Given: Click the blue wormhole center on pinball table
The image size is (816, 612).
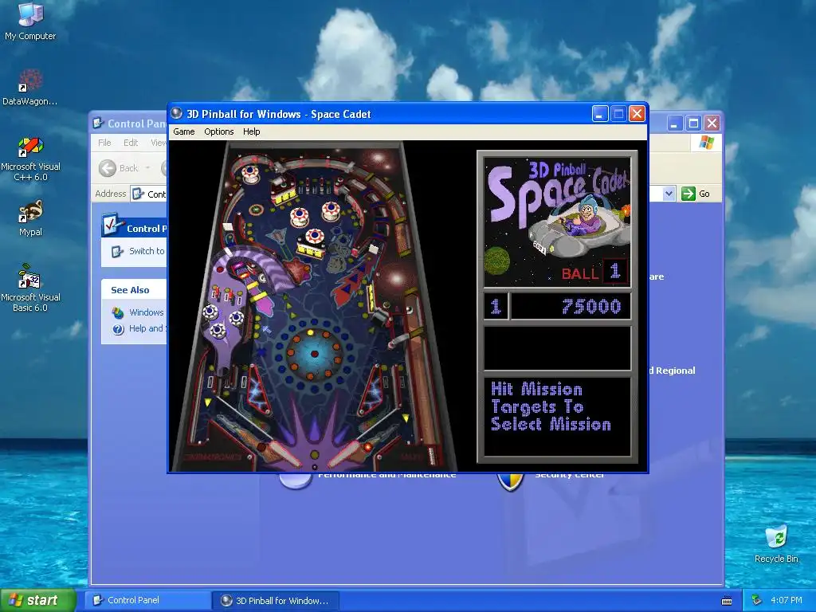Looking at the screenshot, I should click(x=314, y=353).
